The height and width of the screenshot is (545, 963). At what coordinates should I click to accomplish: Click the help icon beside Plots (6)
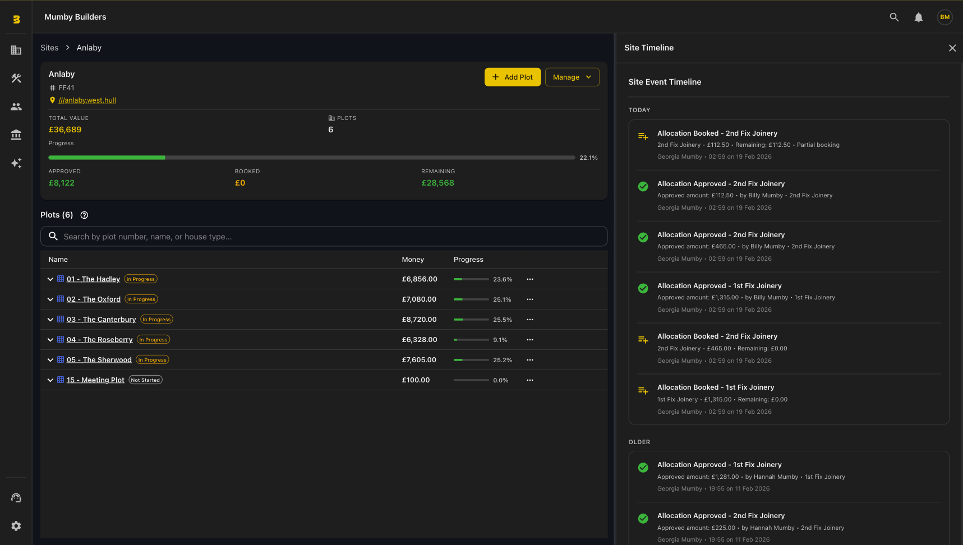coord(84,215)
